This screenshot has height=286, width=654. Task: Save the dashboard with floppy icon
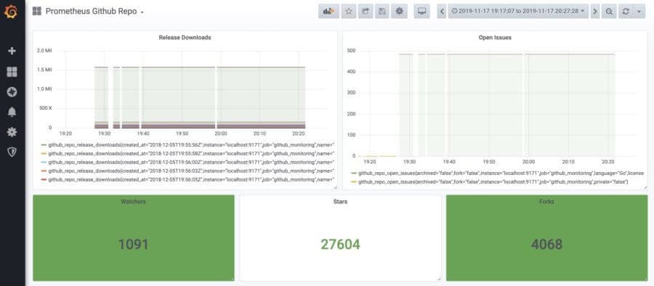[x=382, y=12]
